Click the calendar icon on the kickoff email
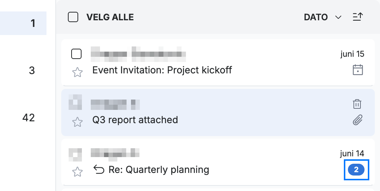The height and width of the screenshot is (191, 380). point(357,70)
